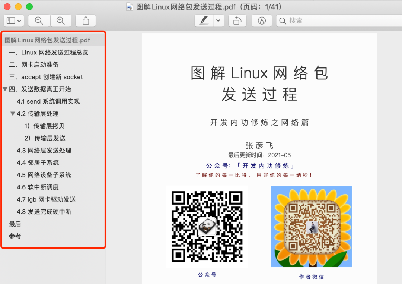Image resolution: width=402 pixels, height=284 pixels.
Task: Click the subtitle 开发内功修炼之网络篇
Action: tap(259, 122)
